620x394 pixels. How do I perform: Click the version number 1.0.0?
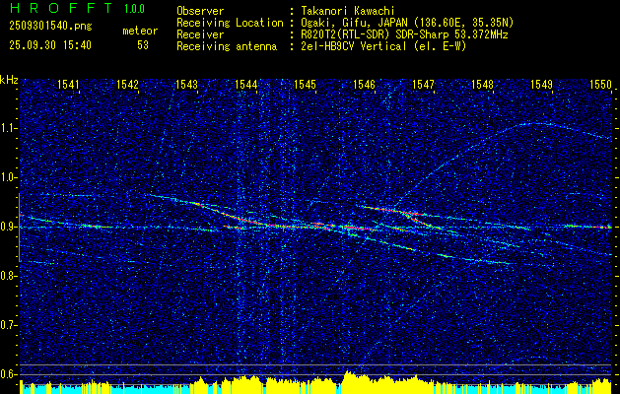click(x=134, y=9)
